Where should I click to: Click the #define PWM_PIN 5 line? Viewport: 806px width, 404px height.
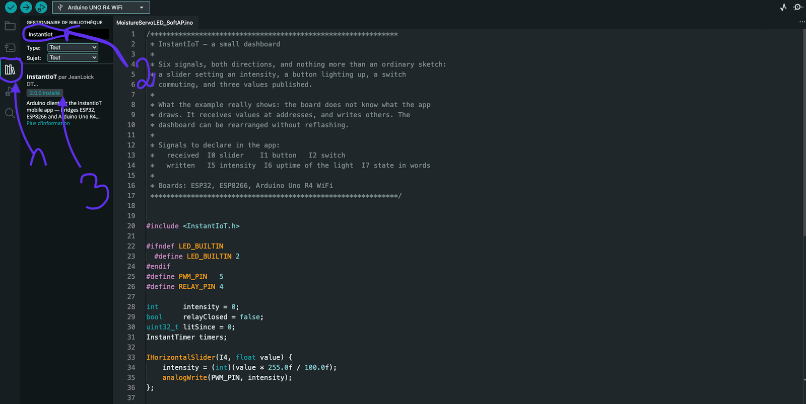[185, 276]
